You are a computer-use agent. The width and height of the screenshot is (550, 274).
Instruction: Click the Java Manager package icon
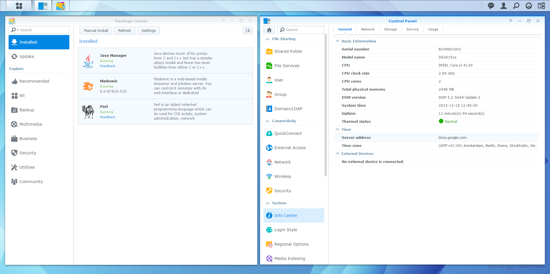pos(88,61)
